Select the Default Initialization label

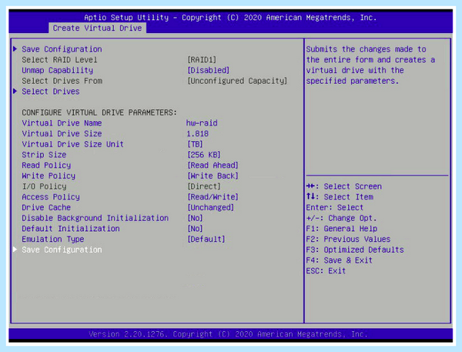[71, 229]
